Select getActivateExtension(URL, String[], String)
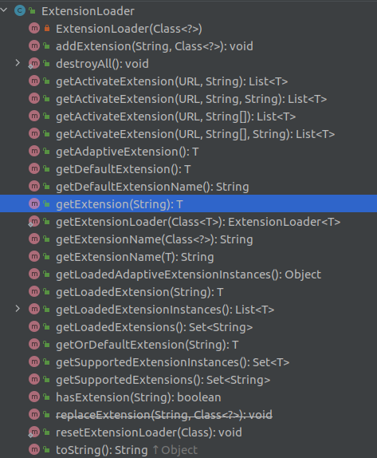 click(x=195, y=134)
